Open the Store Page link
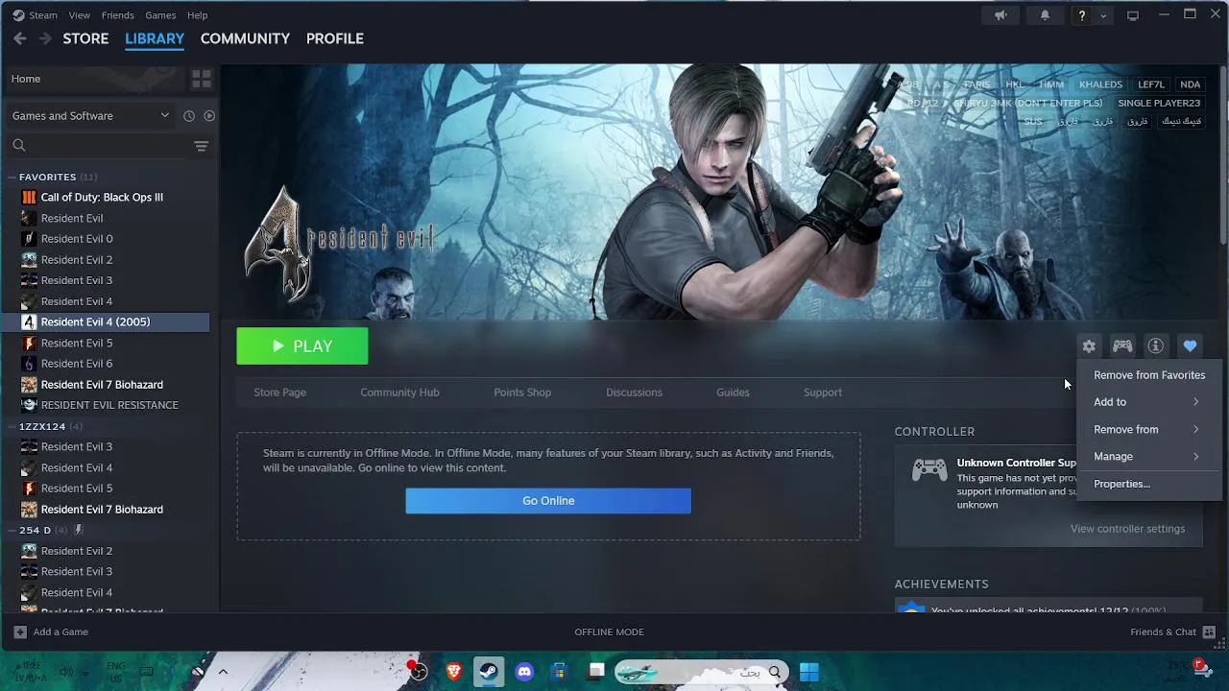This screenshot has height=691, width=1229. click(x=280, y=393)
